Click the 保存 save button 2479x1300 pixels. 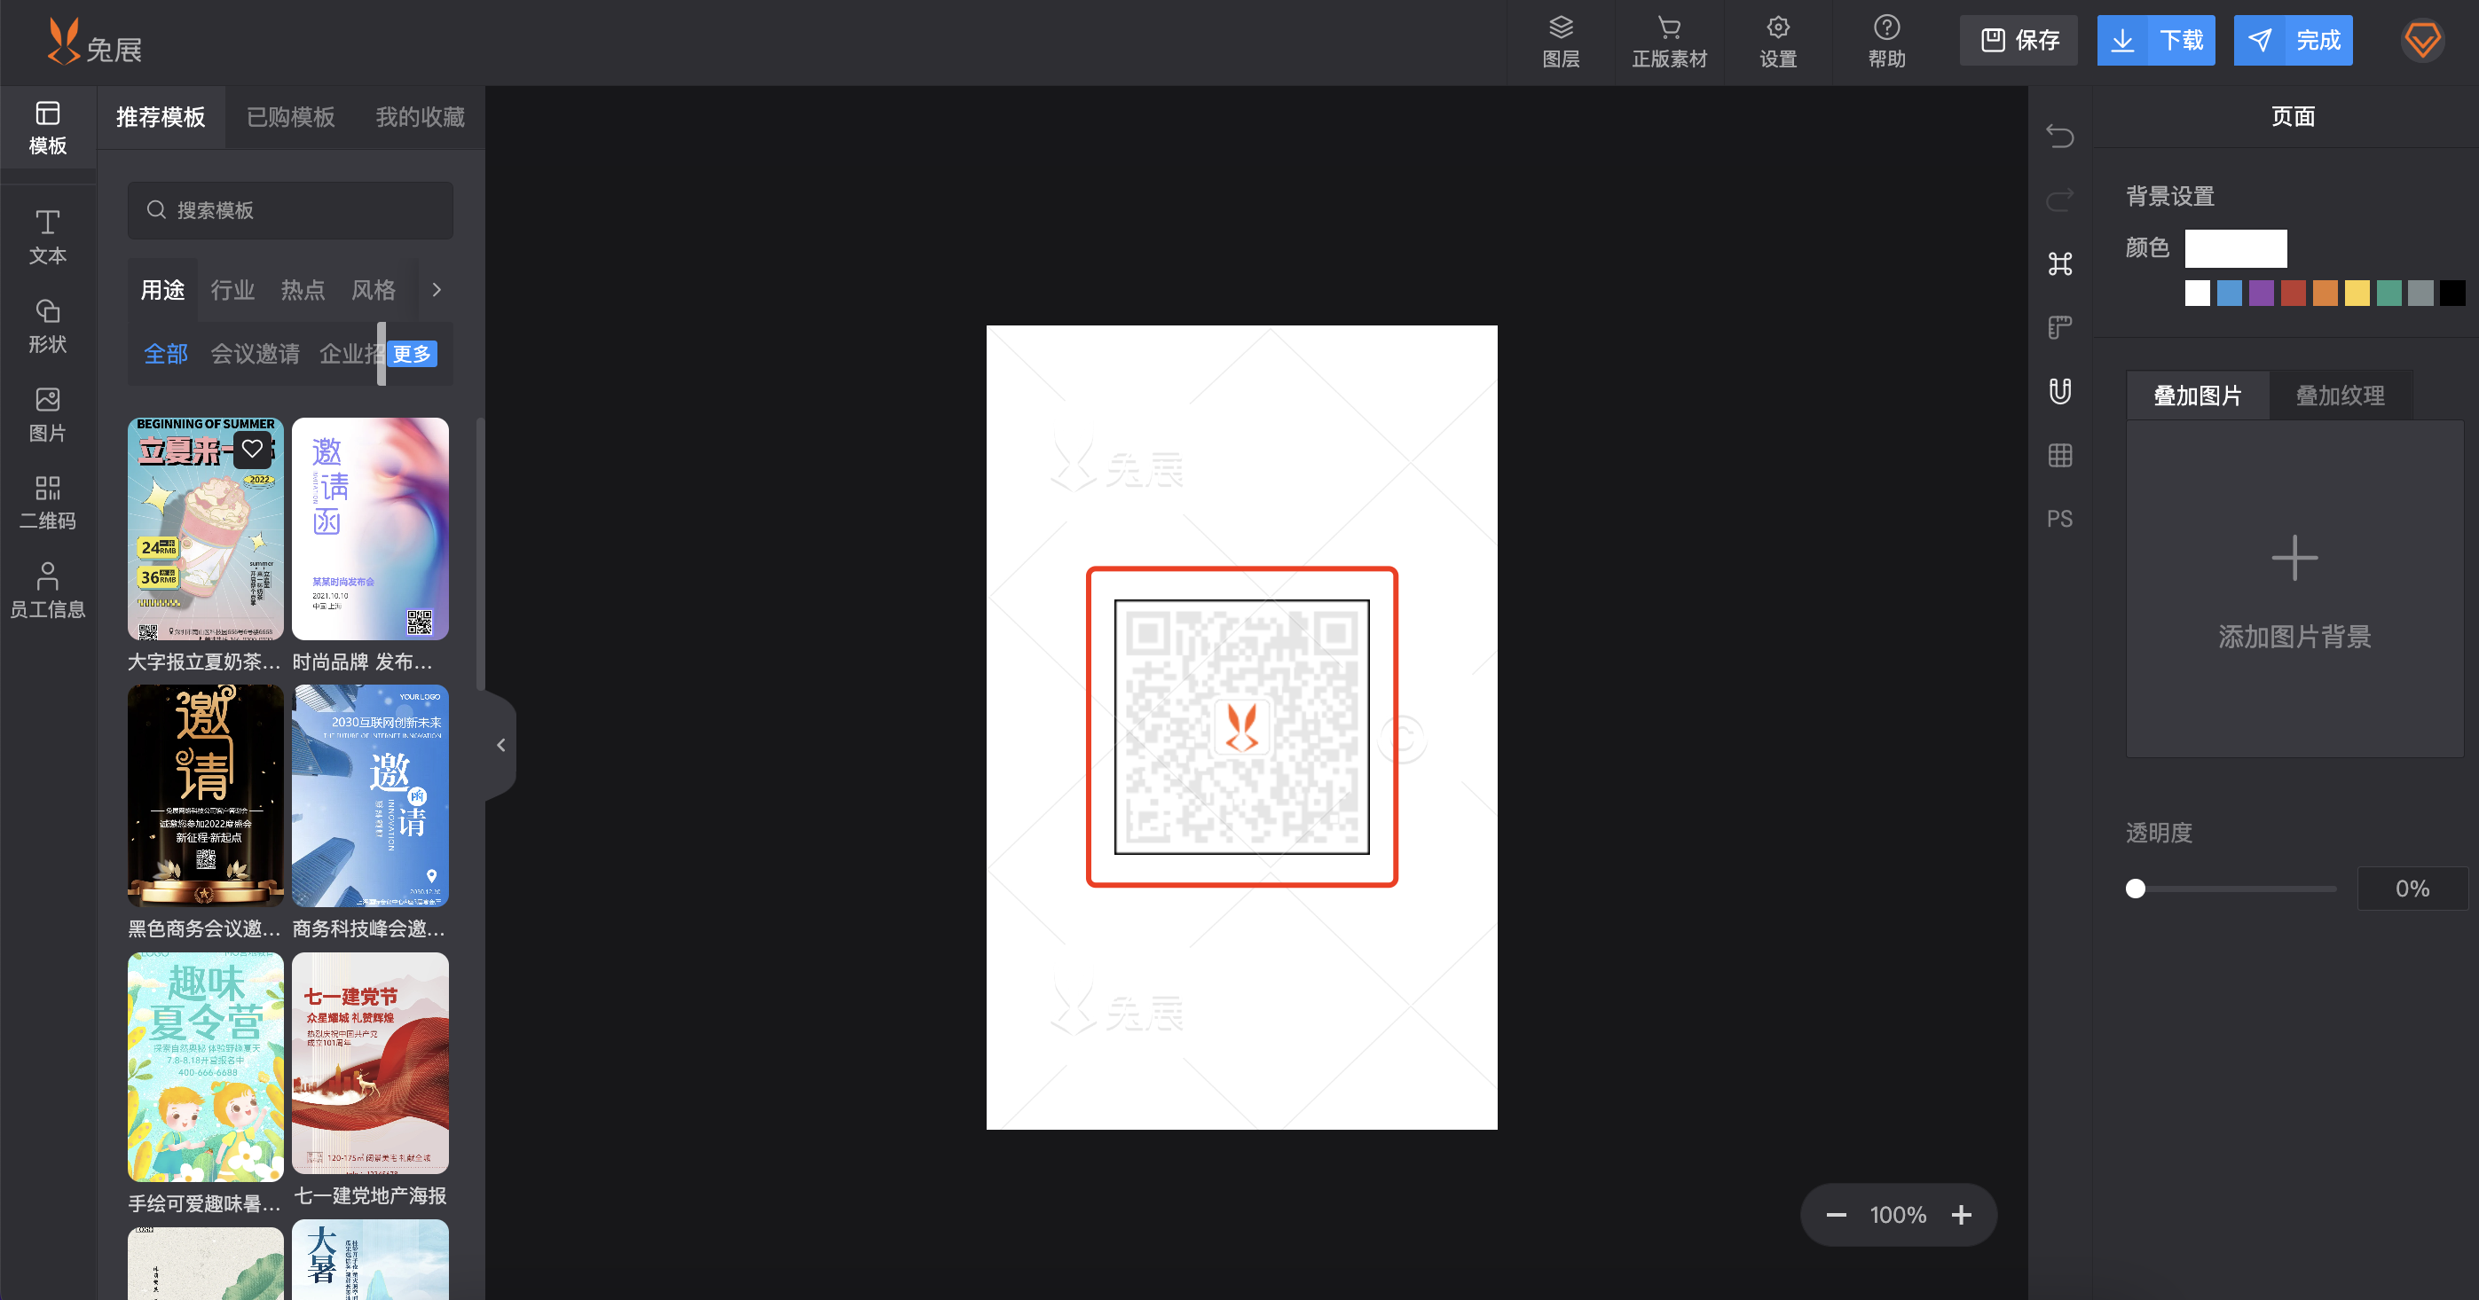(2018, 41)
